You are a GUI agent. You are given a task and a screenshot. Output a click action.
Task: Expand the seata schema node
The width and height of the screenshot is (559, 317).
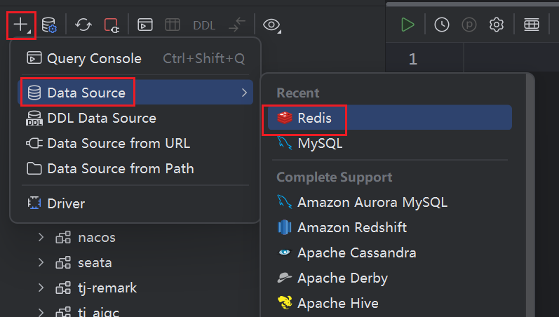pos(41,263)
